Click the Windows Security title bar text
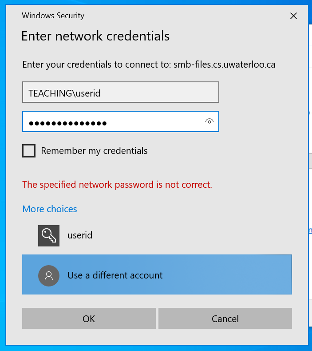 (53, 16)
